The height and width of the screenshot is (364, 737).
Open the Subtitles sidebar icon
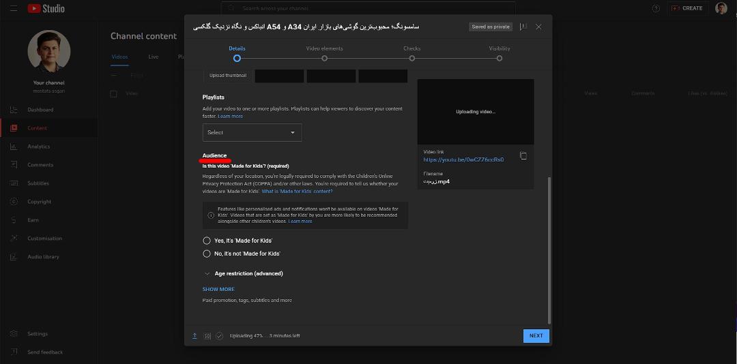point(14,183)
